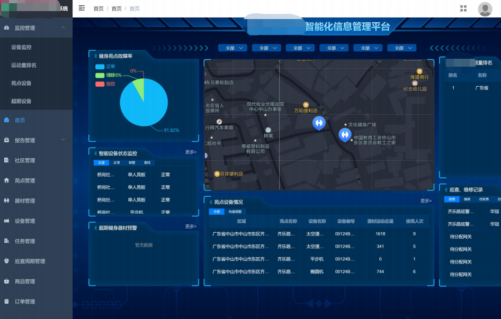Select 巡查 tab in 巡查、维修记录
The height and width of the screenshot is (319, 501).
tap(452, 199)
